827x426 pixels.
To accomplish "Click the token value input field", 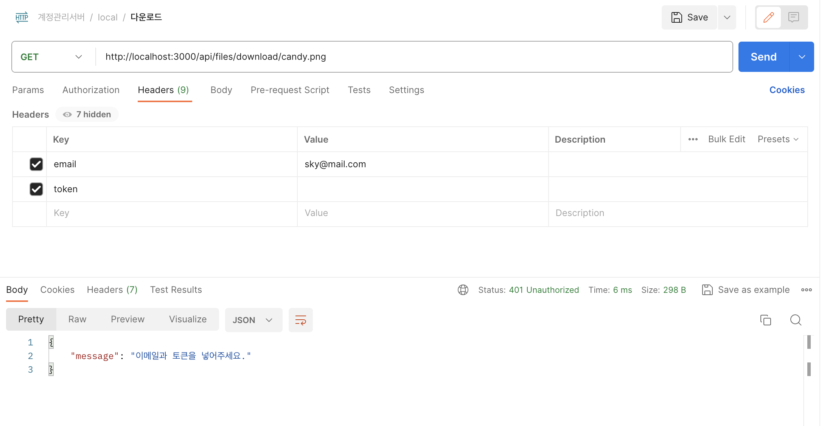I will click(422, 189).
